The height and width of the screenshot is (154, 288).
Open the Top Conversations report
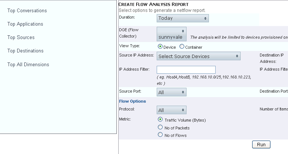pyautogui.click(x=27, y=11)
